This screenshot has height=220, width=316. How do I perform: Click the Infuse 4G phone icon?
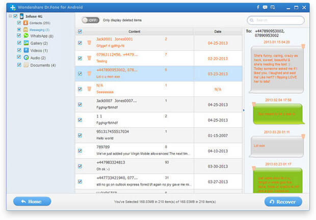pyautogui.click(x=21, y=16)
